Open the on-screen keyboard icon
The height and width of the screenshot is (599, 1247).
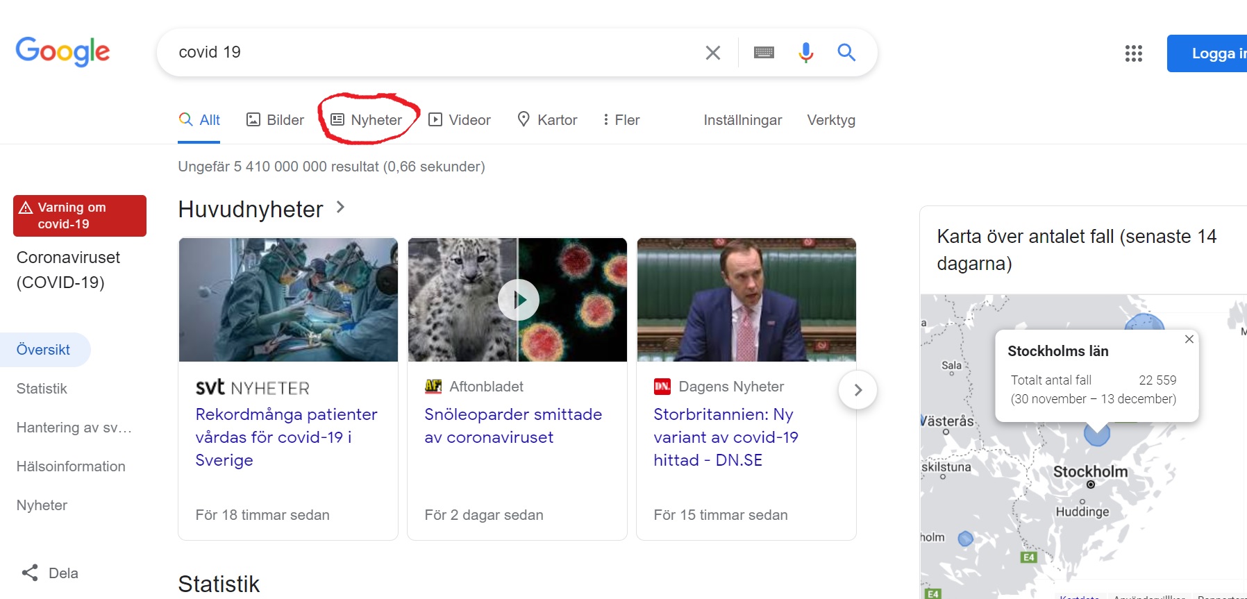click(764, 53)
